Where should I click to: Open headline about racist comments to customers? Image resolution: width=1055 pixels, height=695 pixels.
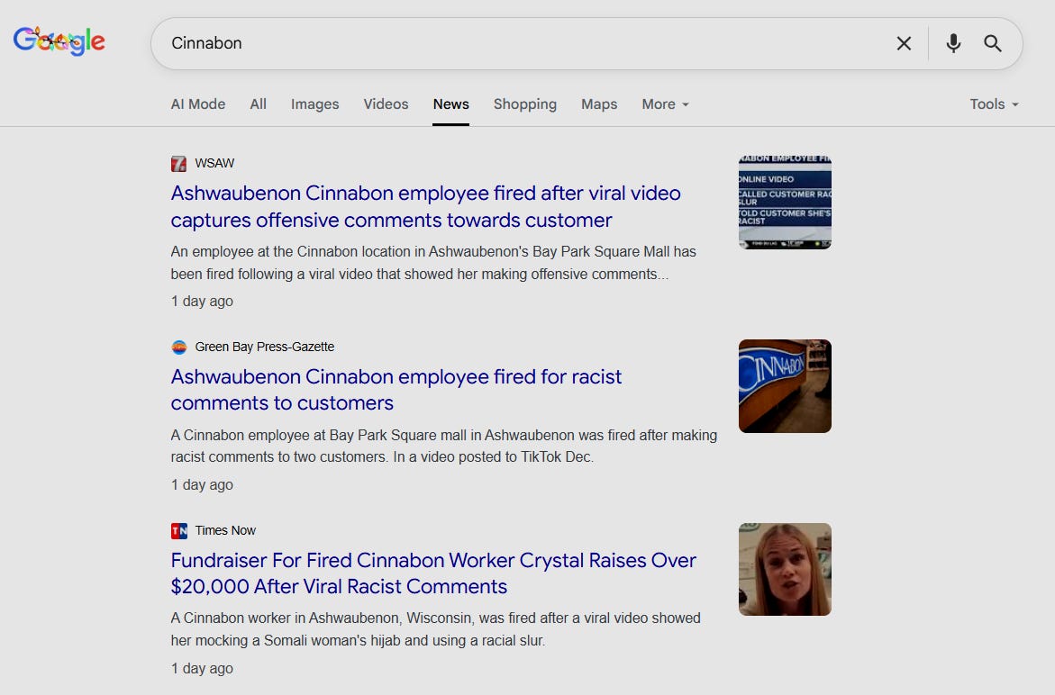396,390
